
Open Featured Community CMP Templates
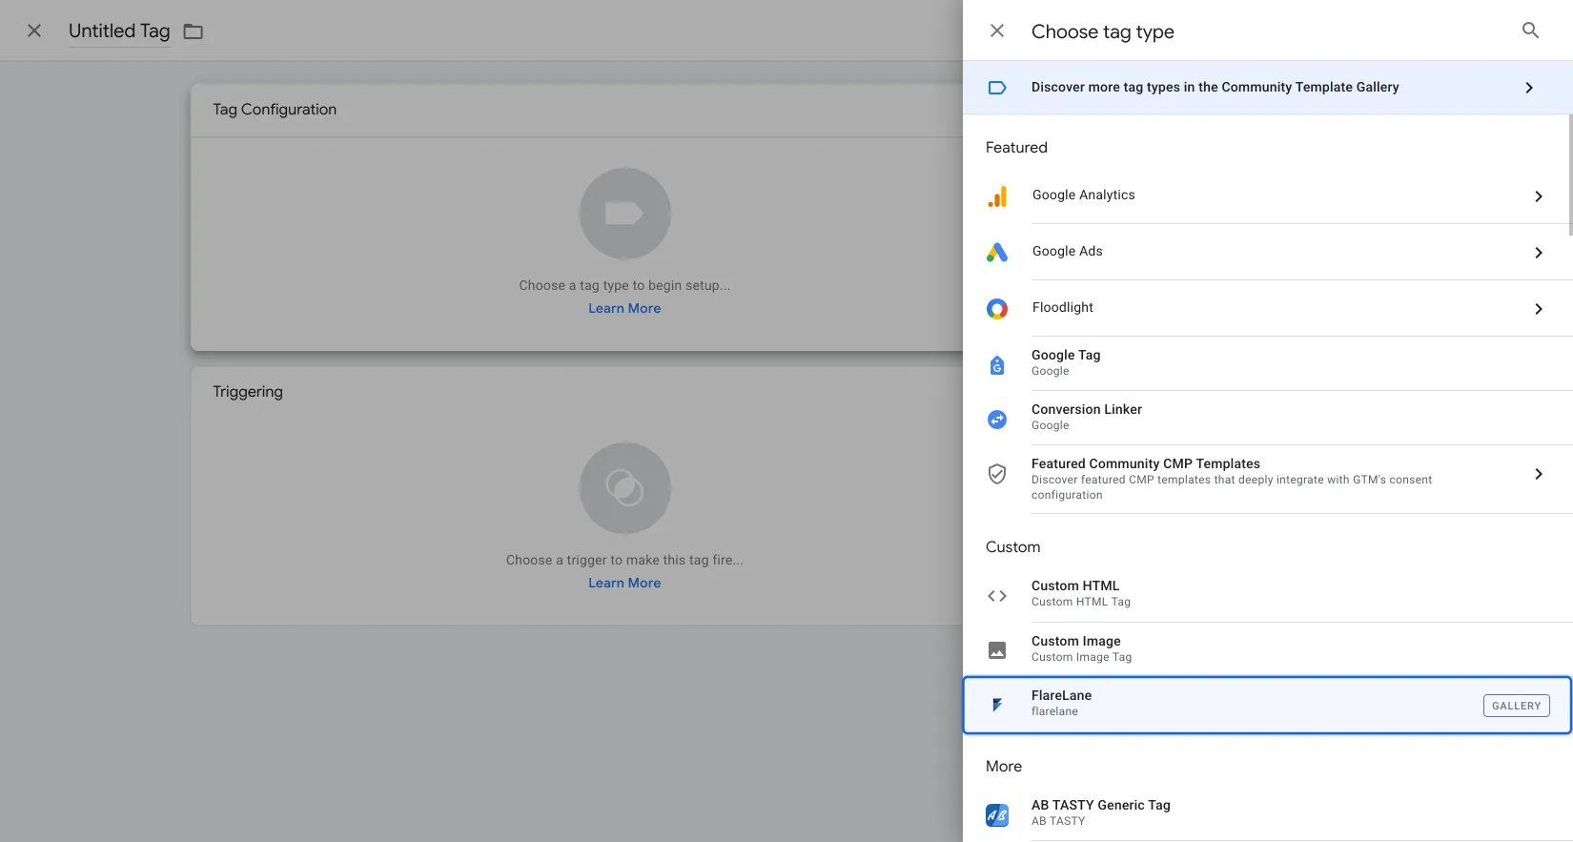1267,479
